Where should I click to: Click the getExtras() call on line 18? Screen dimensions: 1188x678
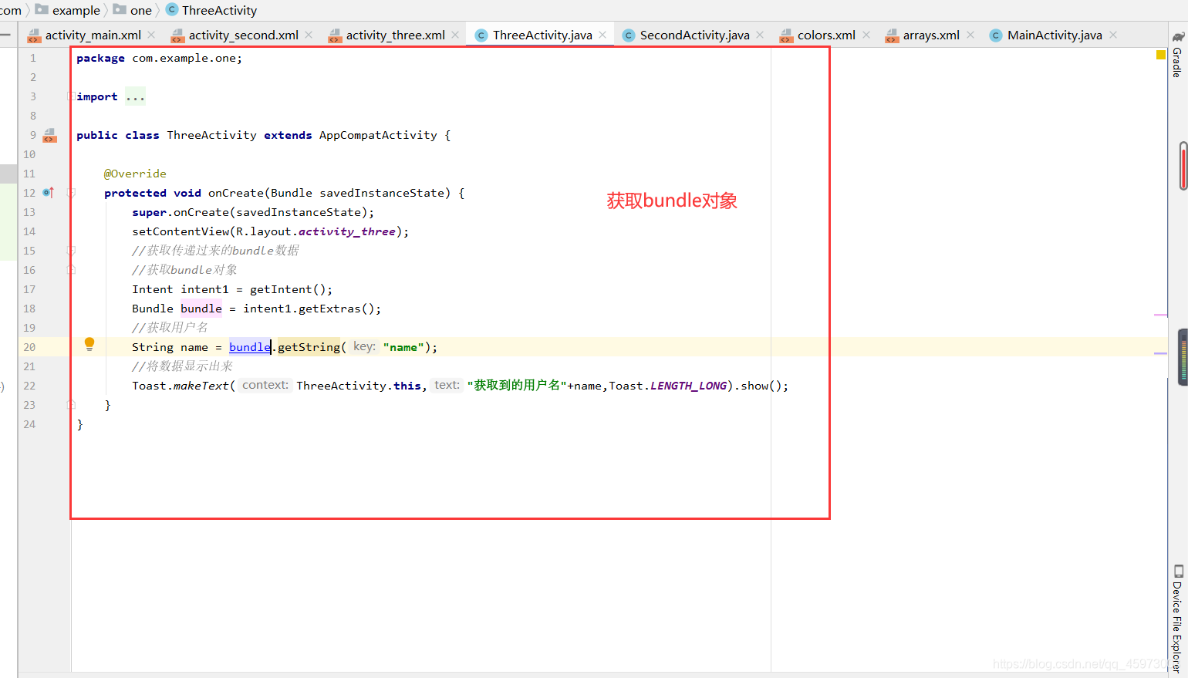point(336,309)
